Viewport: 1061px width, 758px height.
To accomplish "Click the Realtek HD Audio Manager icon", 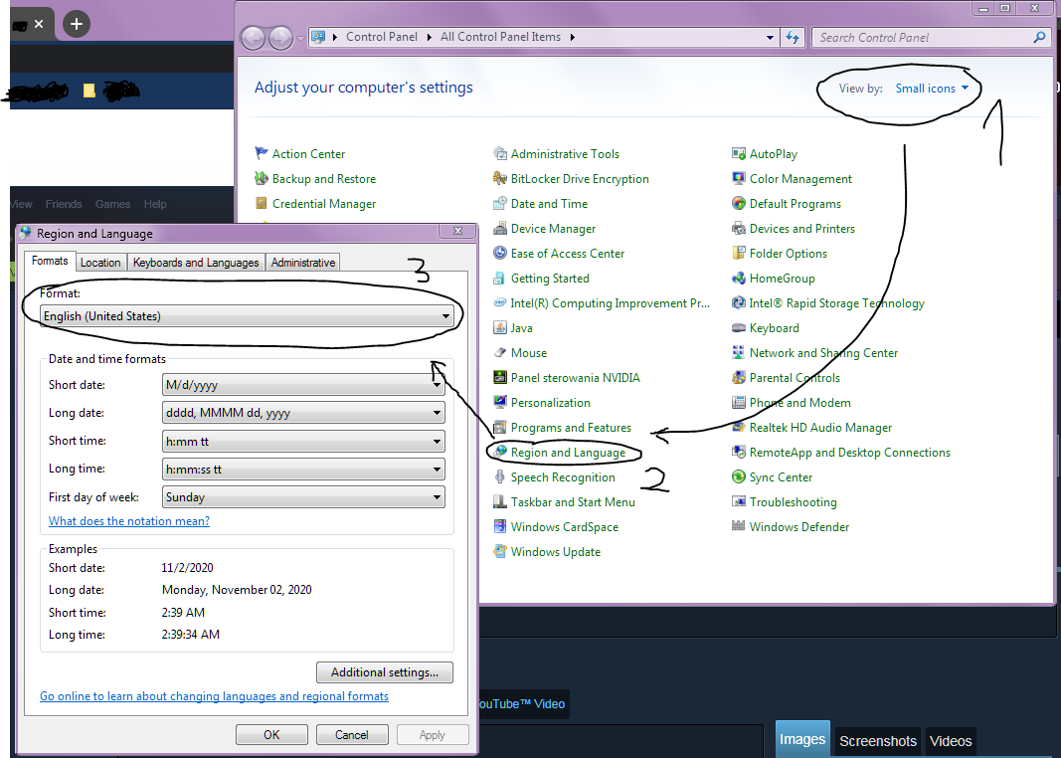I will coord(739,428).
